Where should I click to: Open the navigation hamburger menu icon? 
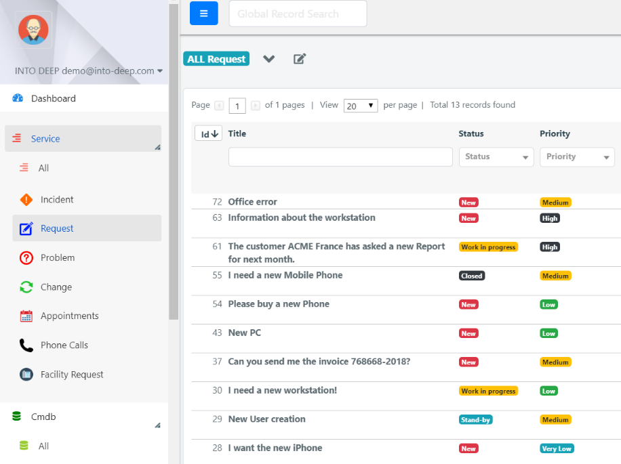[x=203, y=14]
